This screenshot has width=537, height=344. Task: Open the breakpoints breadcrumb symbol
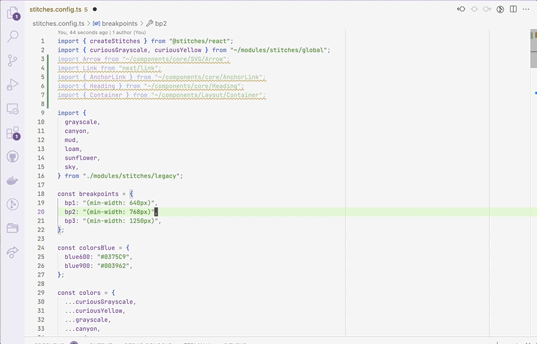[x=119, y=23]
